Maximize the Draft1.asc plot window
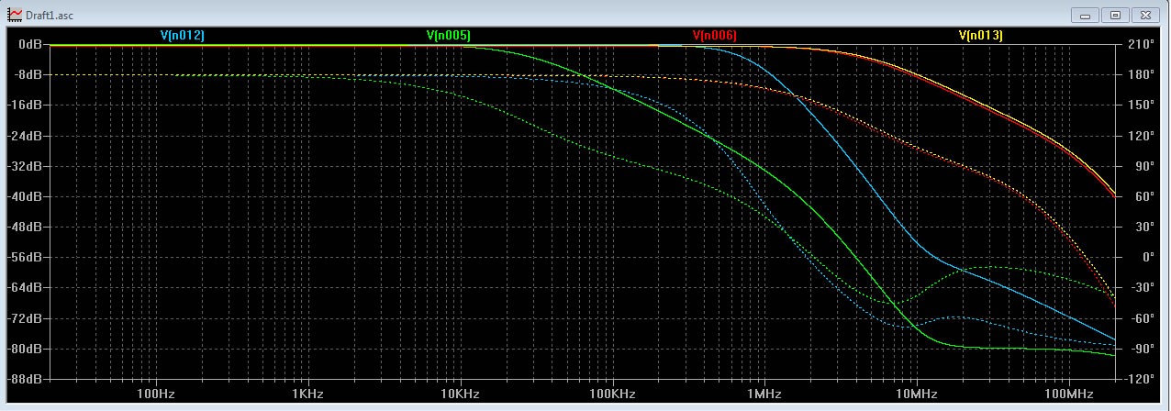Screen dimensions: 1171x411 [1115, 15]
